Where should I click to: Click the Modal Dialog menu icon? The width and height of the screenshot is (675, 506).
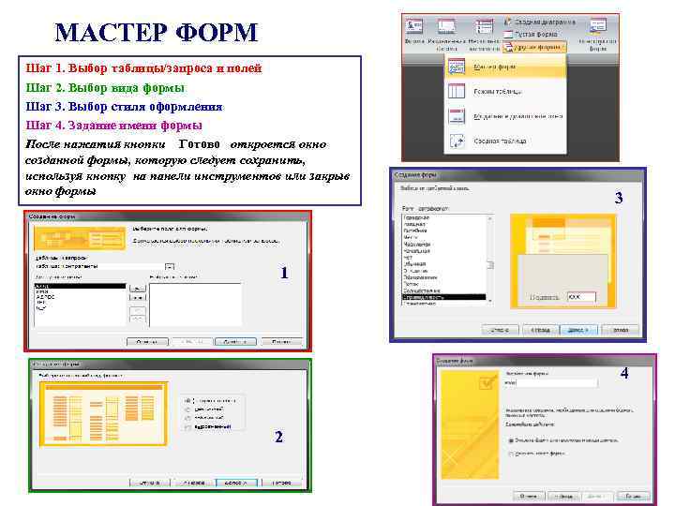[x=457, y=116]
